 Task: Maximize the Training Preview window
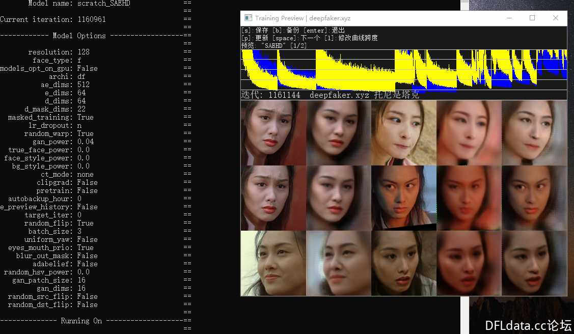pos(532,18)
